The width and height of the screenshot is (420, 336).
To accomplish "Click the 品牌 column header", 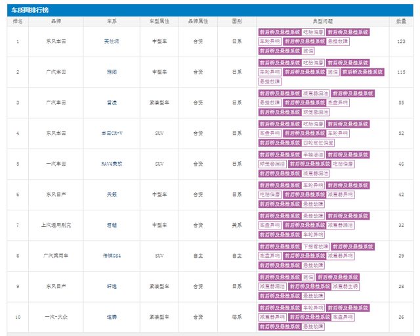I will click(56, 21).
